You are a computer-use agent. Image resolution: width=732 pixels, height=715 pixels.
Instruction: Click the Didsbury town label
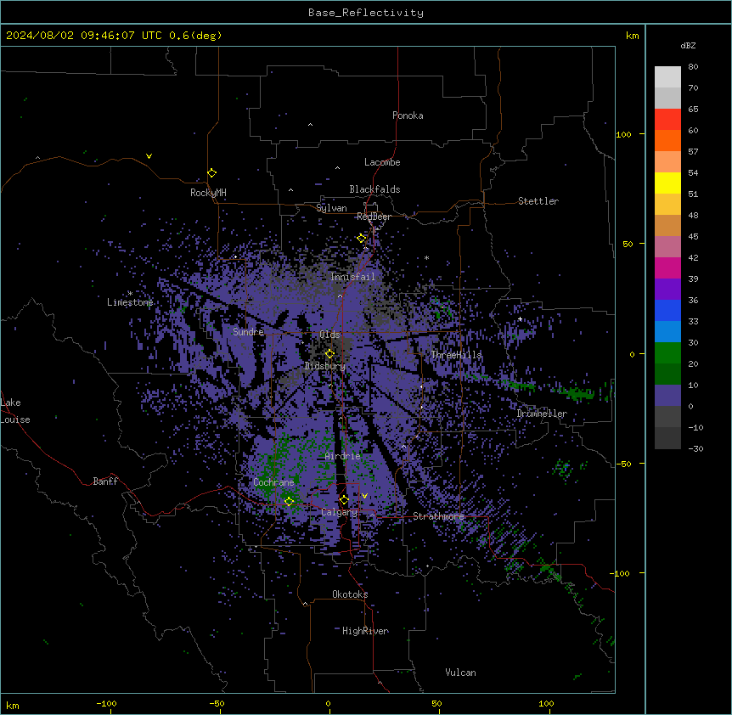pyautogui.click(x=325, y=366)
